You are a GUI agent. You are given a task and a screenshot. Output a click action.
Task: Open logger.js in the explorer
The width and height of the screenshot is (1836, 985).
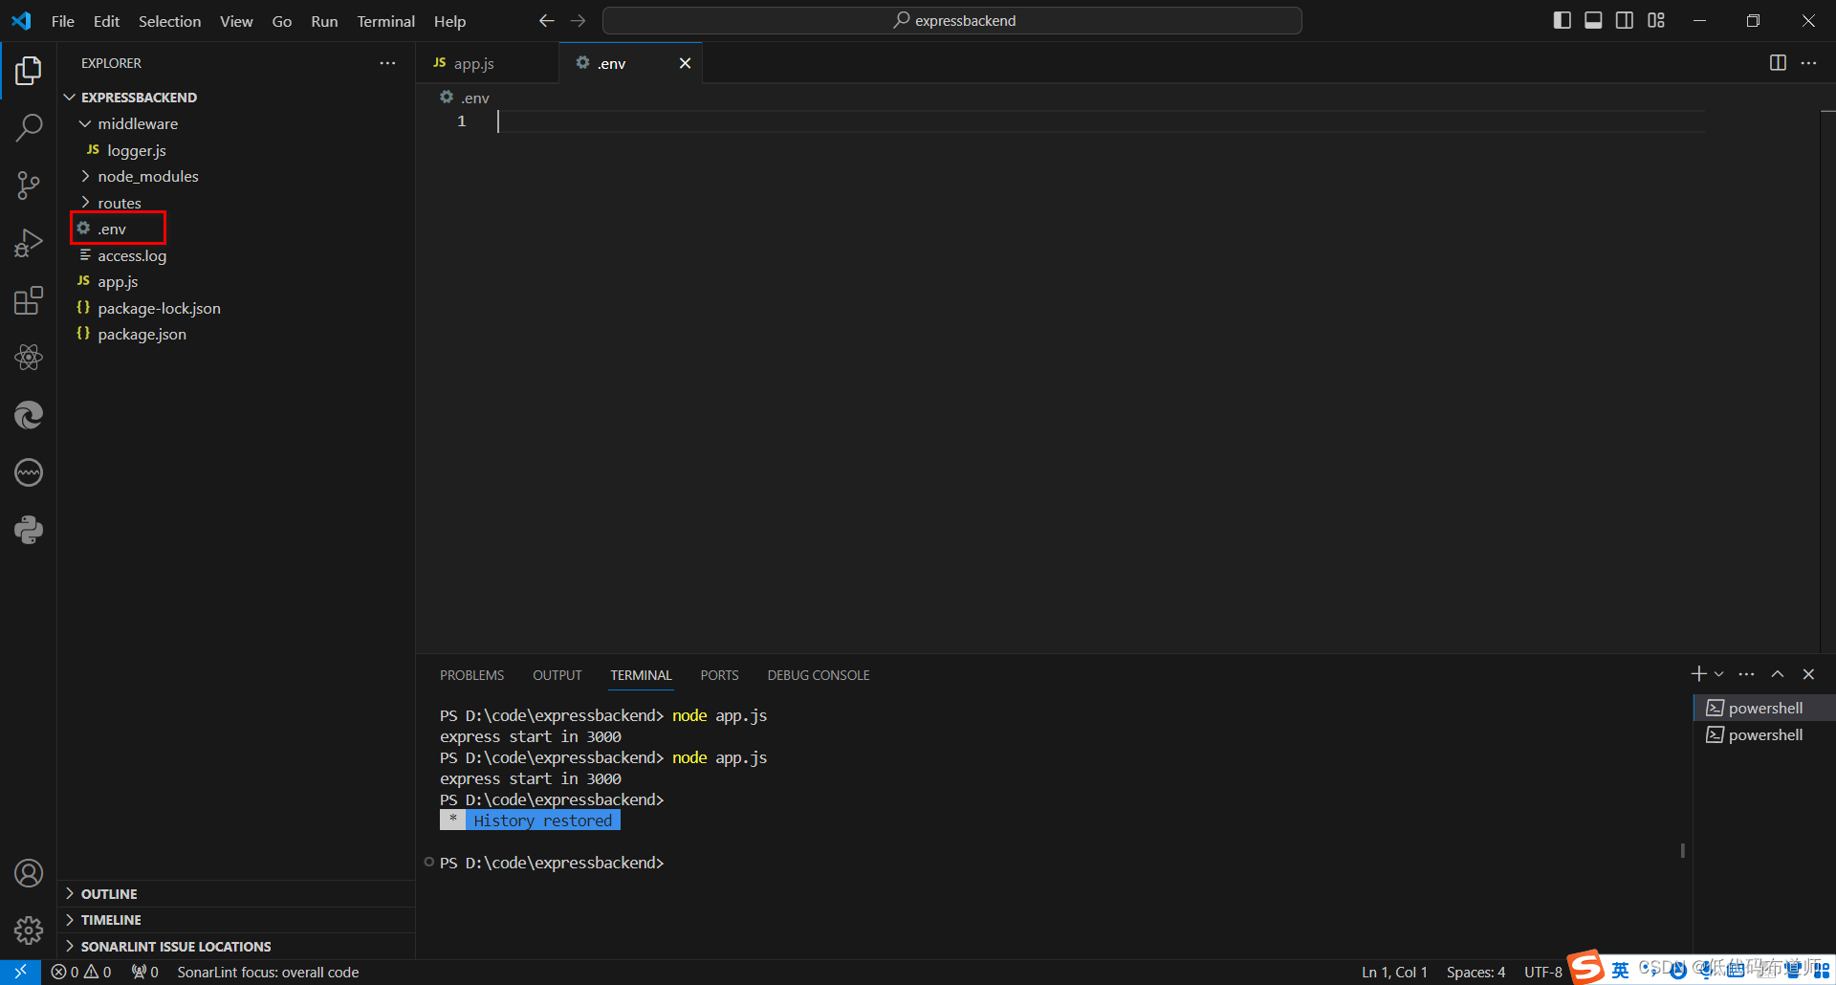(x=137, y=150)
